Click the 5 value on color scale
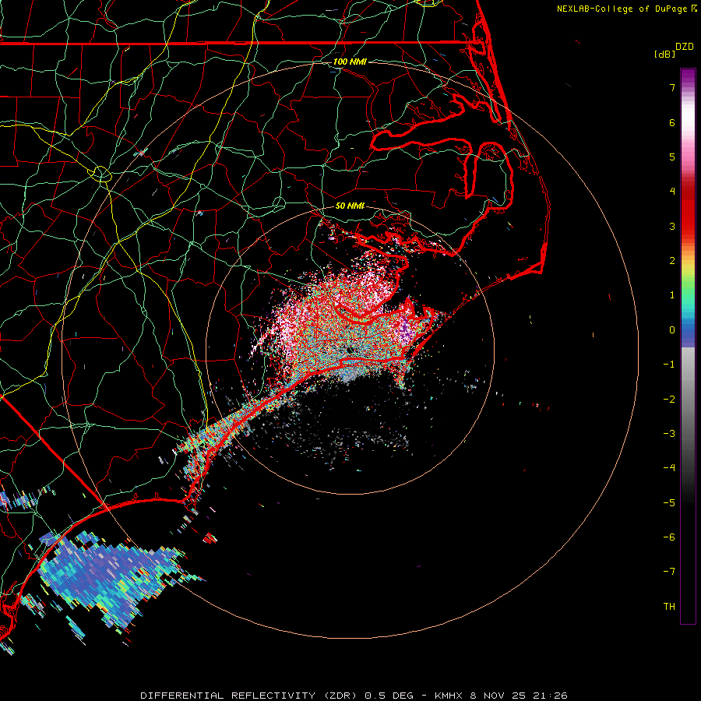This screenshot has width=701, height=701. coord(672,157)
